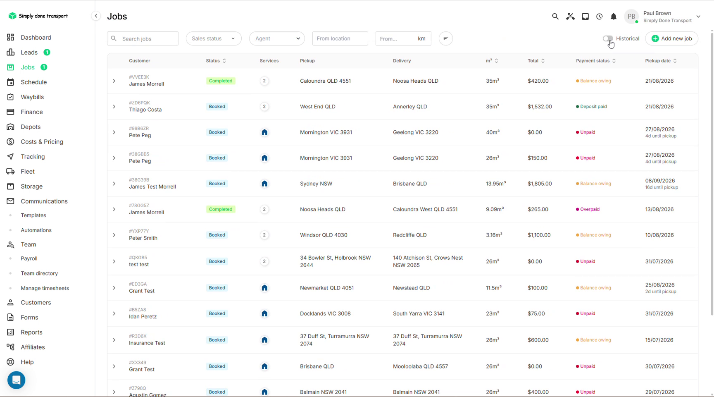Image resolution: width=714 pixels, height=397 pixels.
Task: Open Communications menu item
Action: point(44,201)
